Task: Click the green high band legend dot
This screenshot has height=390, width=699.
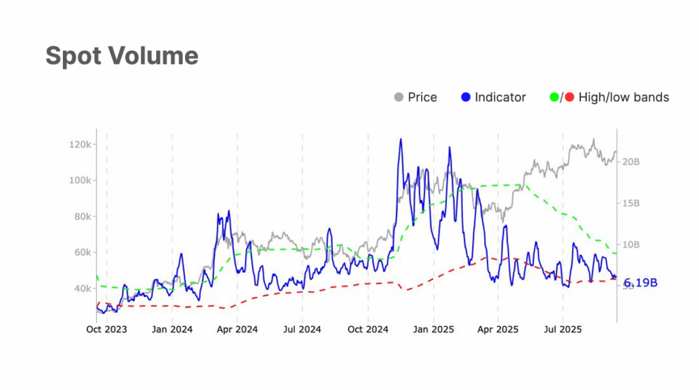Action: coord(554,98)
